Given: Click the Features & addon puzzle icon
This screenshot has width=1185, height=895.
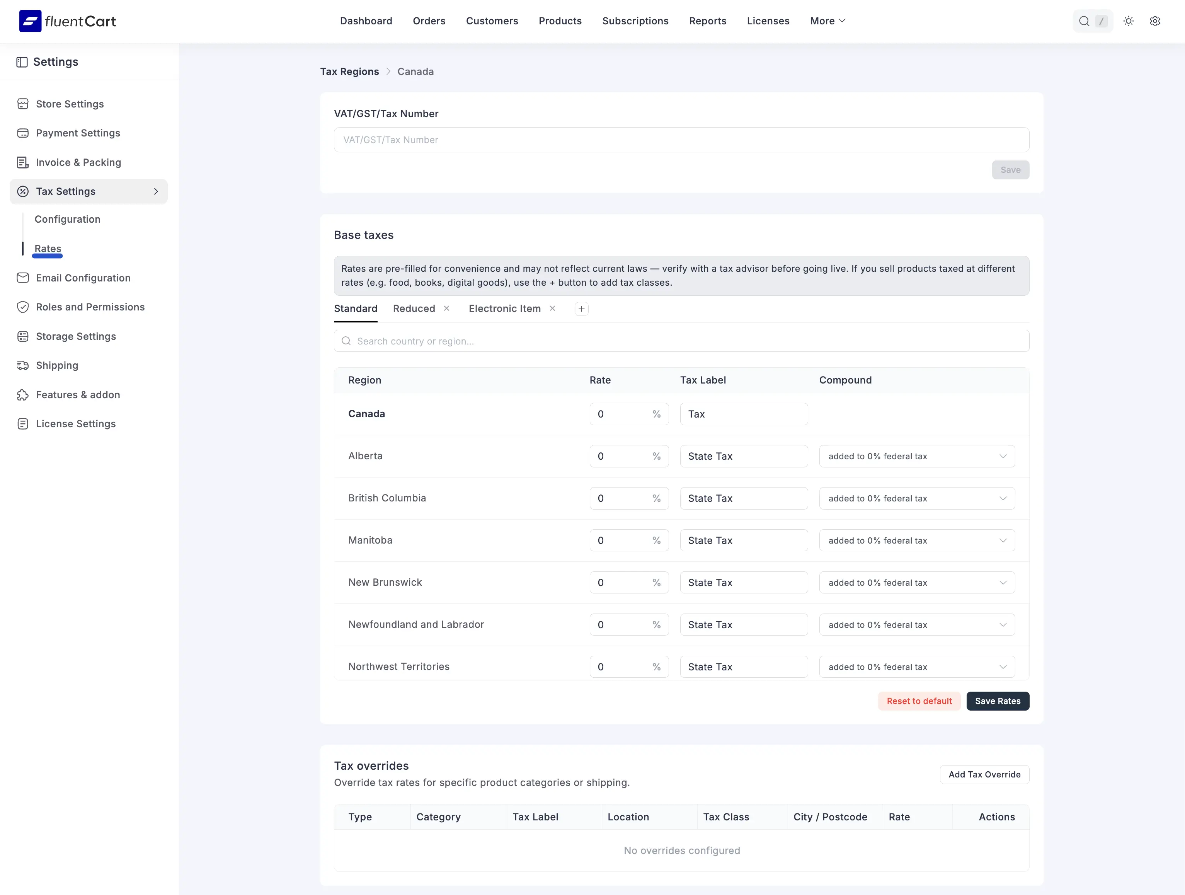Looking at the screenshot, I should (x=22, y=394).
